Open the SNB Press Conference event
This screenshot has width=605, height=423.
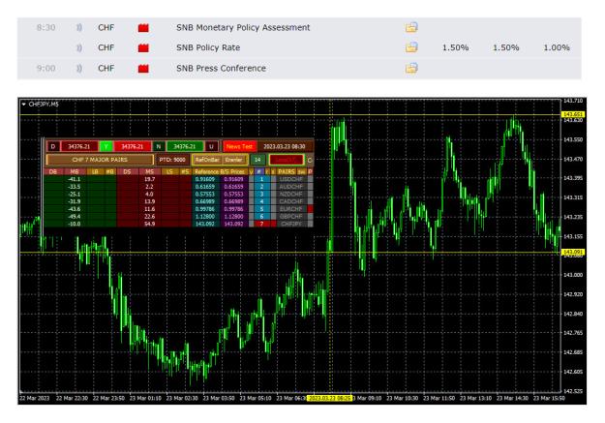[x=221, y=69]
